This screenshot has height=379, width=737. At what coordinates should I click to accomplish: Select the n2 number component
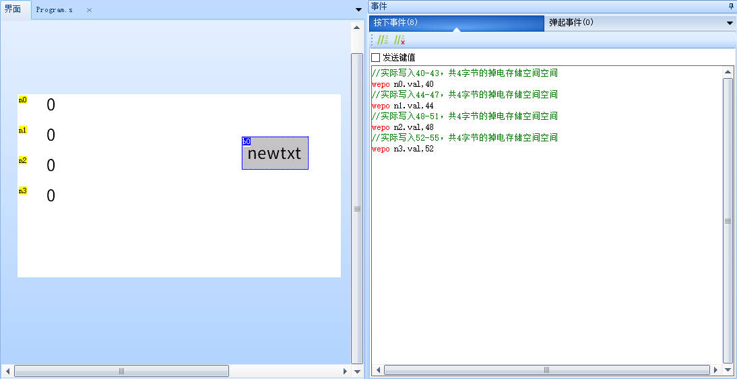point(51,165)
